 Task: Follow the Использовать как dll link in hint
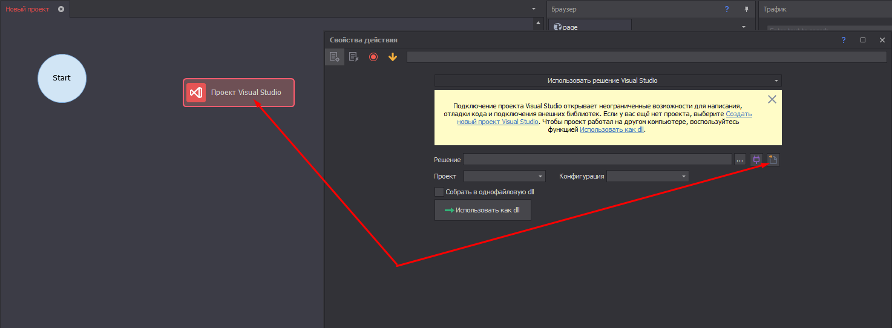(612, 129)
